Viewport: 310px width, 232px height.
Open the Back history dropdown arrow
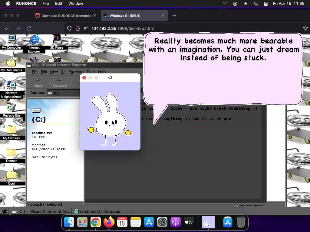click(49, 83)
